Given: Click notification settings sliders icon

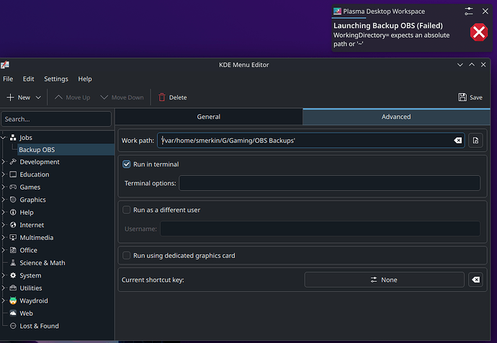Looking at the screenshot, I should point(469,12).
